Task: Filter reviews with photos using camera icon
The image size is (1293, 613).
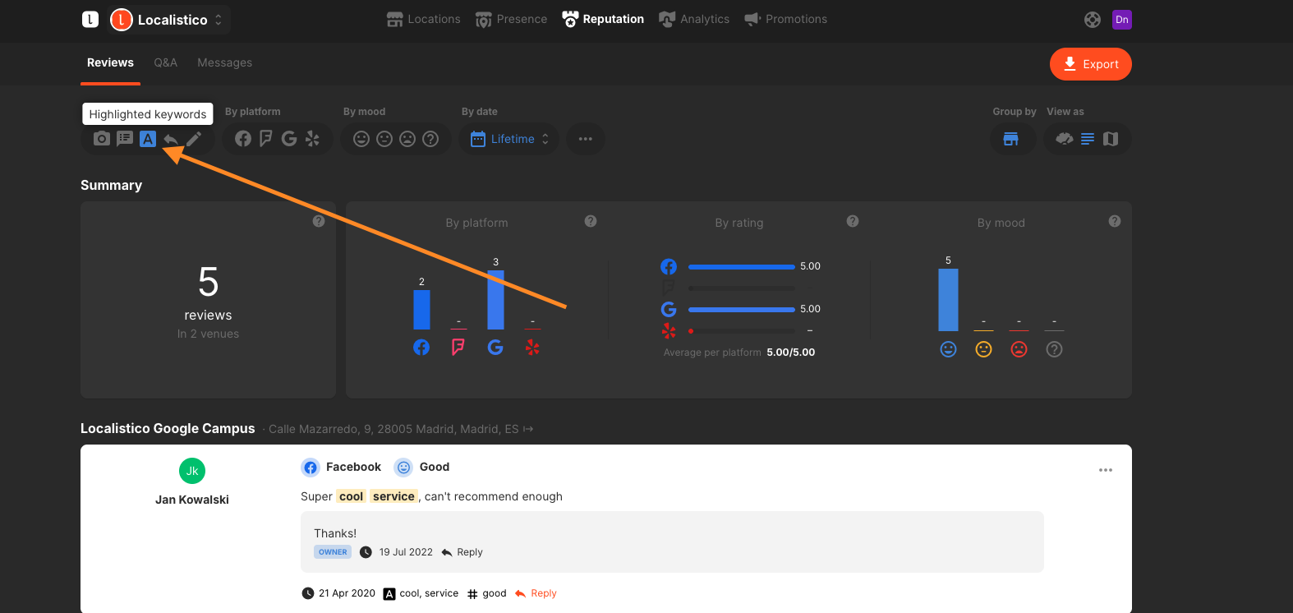Action: pos(102,139)
